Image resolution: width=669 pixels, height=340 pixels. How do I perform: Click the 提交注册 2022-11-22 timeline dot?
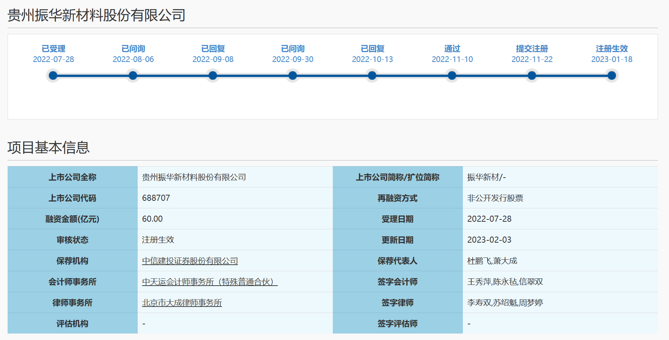tap(532, 76)
